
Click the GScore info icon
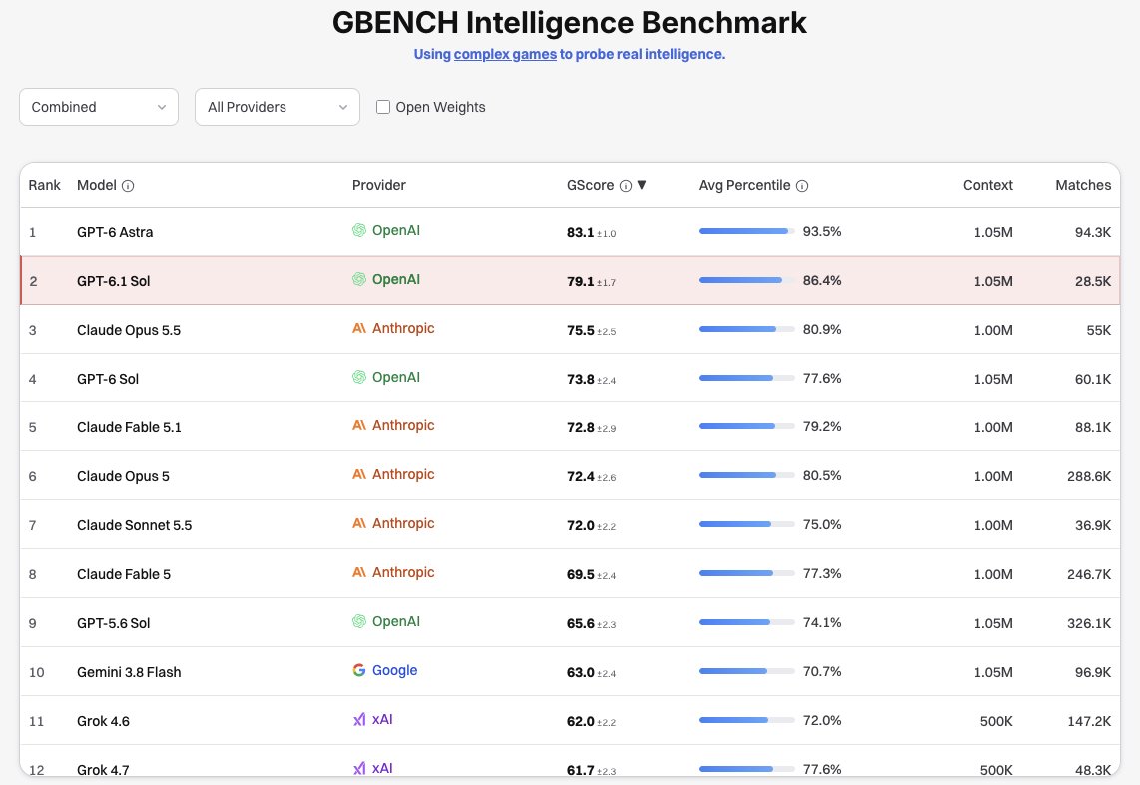(625, 186)
